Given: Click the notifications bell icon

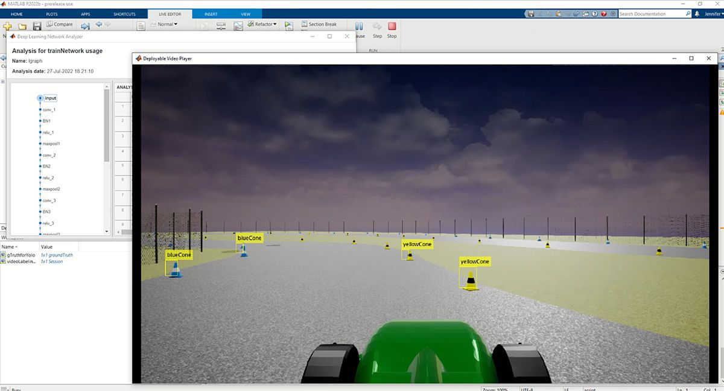Looking at the screenshot, I should tap(697, 13).
